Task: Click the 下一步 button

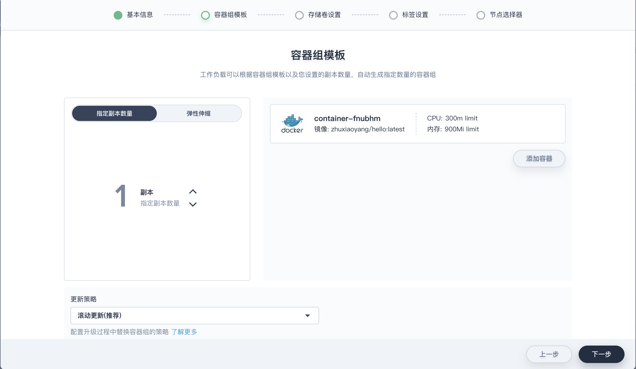Action: coord(601,354)
